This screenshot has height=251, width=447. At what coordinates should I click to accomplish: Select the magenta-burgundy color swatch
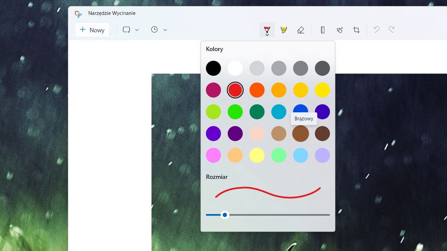pyautogui.click(x=213, y=90)
